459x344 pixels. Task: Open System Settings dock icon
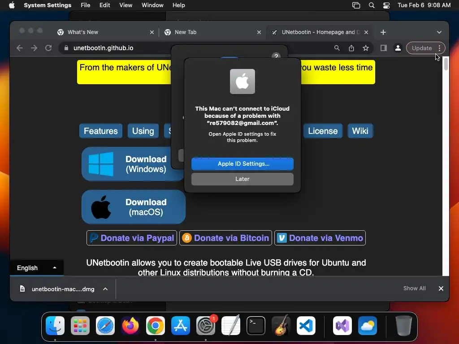[205, 326]
